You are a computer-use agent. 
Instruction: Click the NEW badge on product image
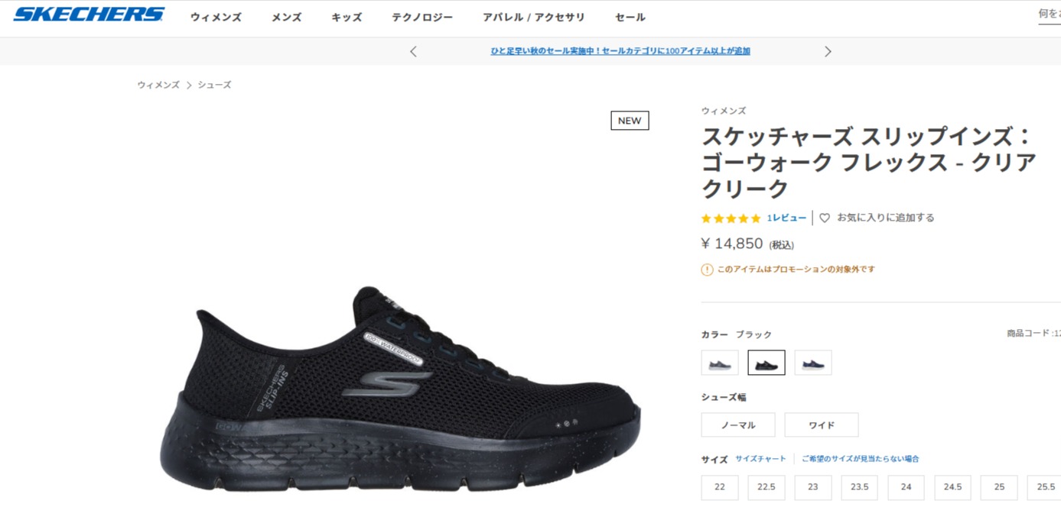(630, 121)
